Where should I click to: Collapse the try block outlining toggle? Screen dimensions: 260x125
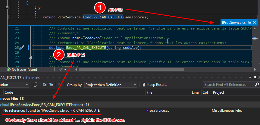(x=7, y=8)
